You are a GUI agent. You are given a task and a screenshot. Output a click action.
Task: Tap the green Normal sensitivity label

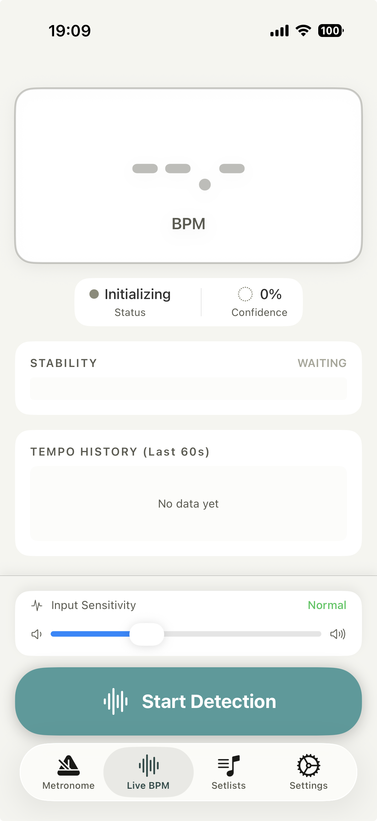point(327,605)
